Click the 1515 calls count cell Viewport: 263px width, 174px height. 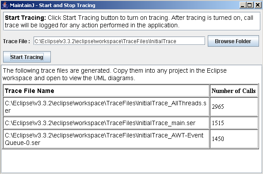click(234, 123)
